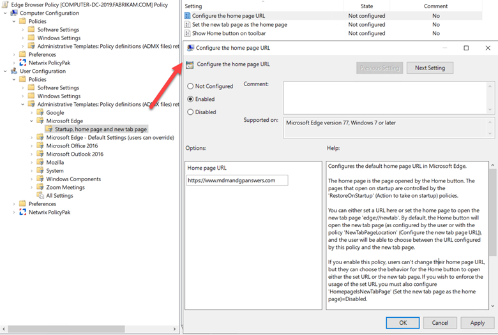Click the Help pane scroll down arrow
The height and width of the screenshot is (335, 498).
(493, 306)
